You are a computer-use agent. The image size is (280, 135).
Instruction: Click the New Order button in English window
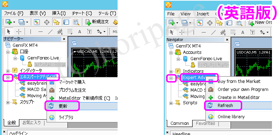(x=260, y=23)
